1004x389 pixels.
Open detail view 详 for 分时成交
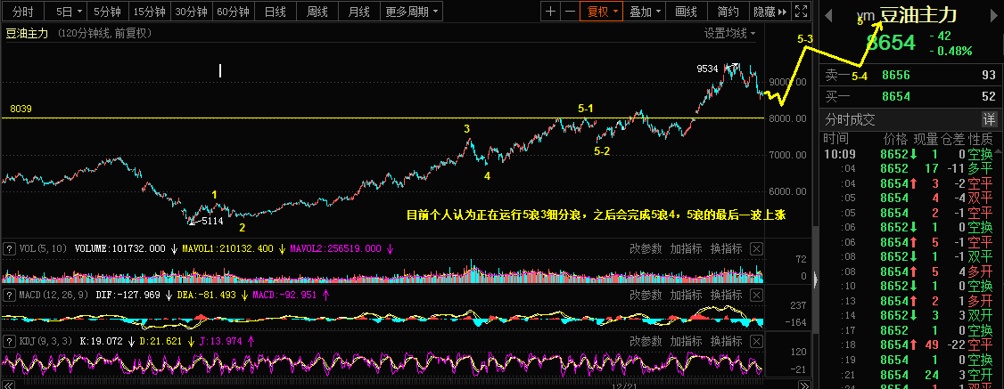(x=989, y=118)
